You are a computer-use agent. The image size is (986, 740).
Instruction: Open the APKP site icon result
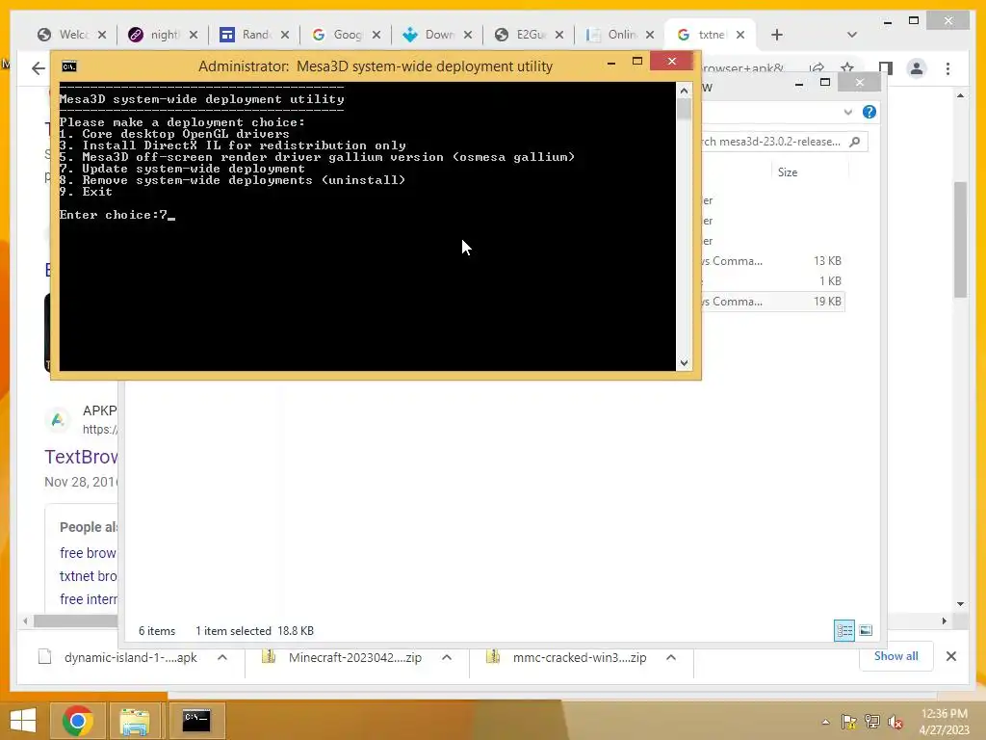click(x=58, y=420)
